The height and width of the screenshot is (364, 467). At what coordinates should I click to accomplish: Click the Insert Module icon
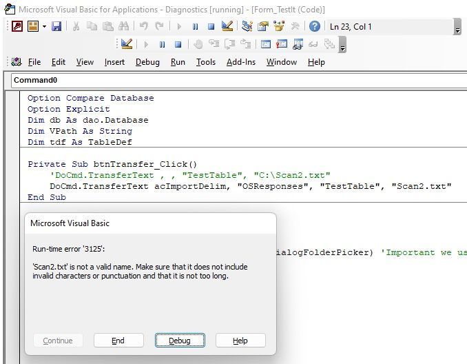click(x=33, y=26)
